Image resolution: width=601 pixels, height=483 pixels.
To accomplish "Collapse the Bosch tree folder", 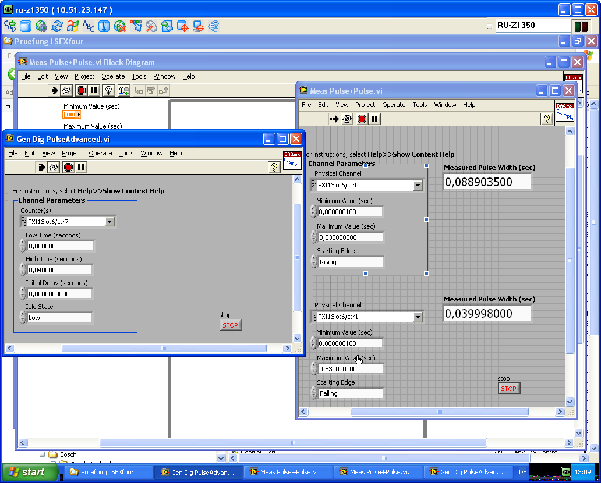I will pos(42,454).
